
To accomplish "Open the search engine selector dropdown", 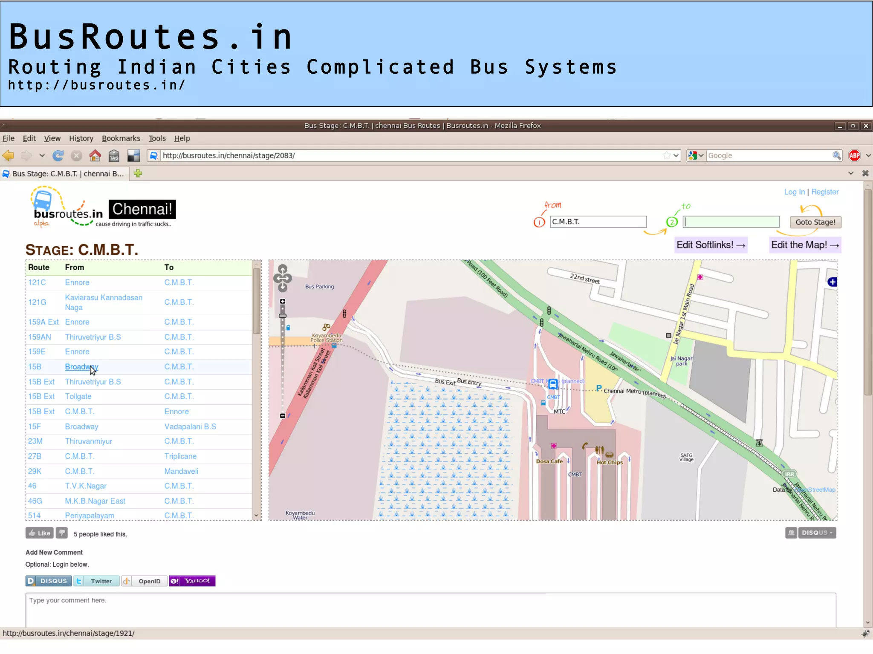I will [696, 156].
